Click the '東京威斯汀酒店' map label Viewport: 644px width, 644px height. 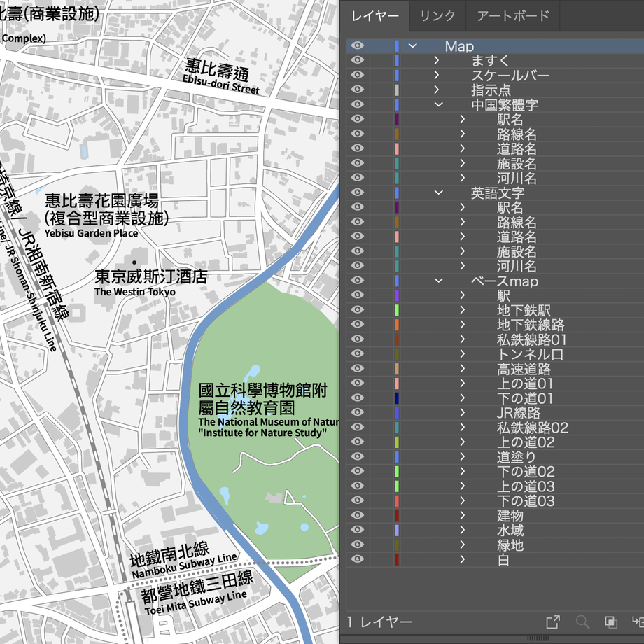[x=151, y=276]
